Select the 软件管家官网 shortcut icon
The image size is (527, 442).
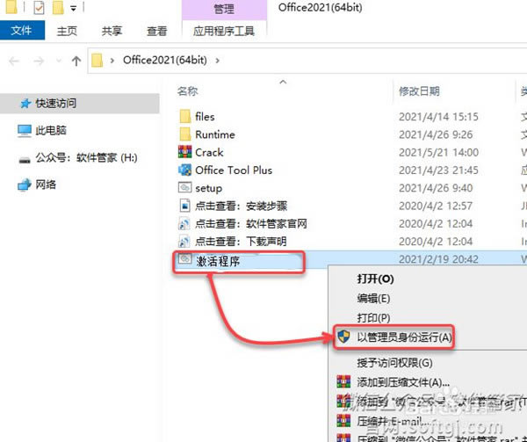[184, 223]
